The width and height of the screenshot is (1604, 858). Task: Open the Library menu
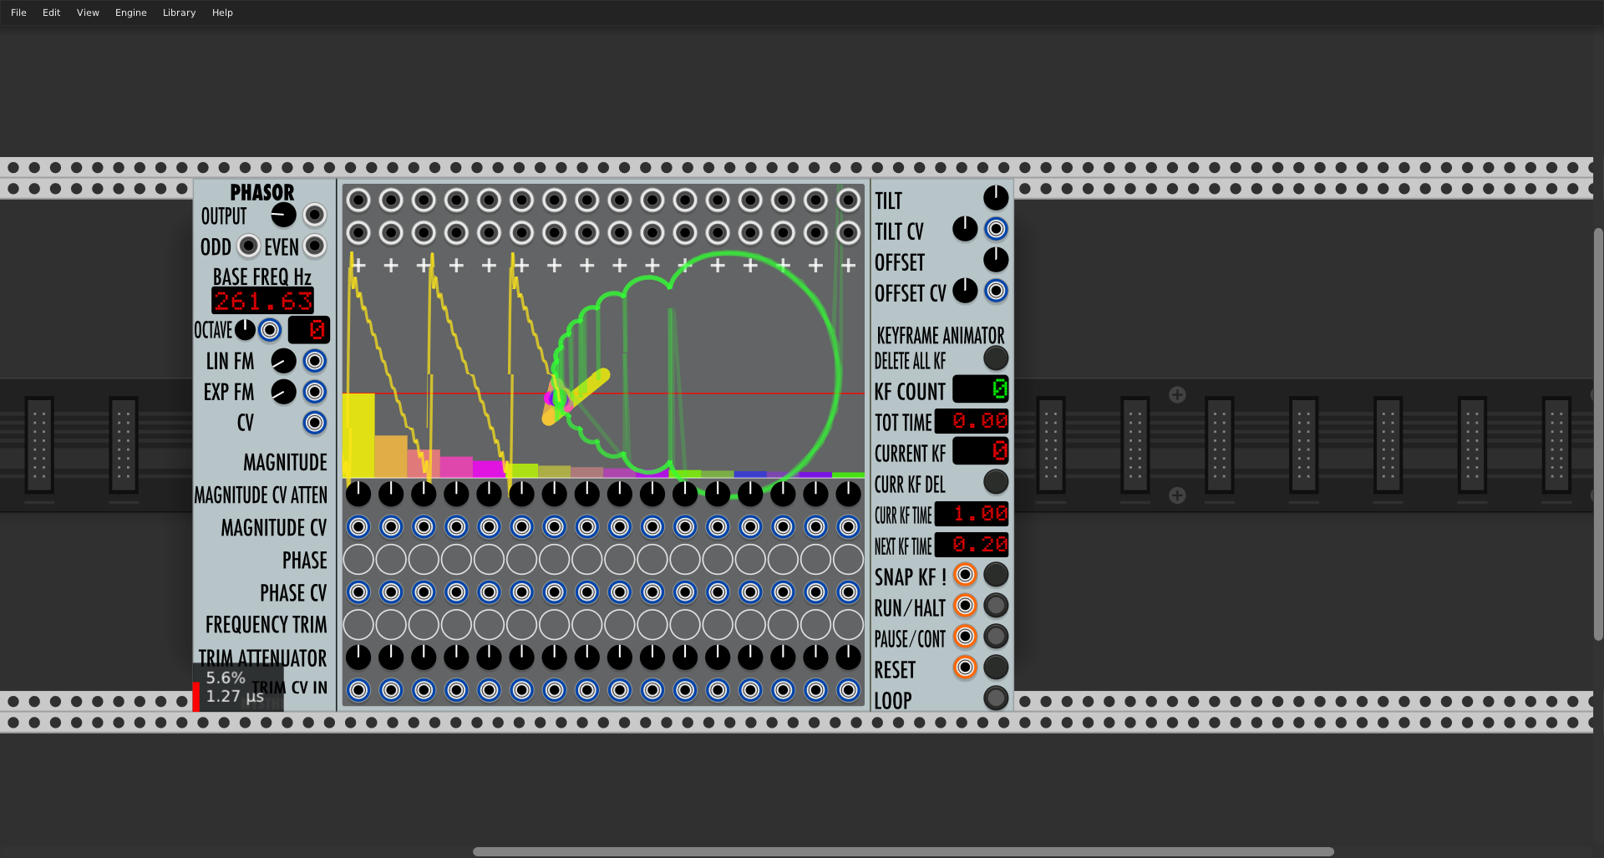[x=179, y=12]
